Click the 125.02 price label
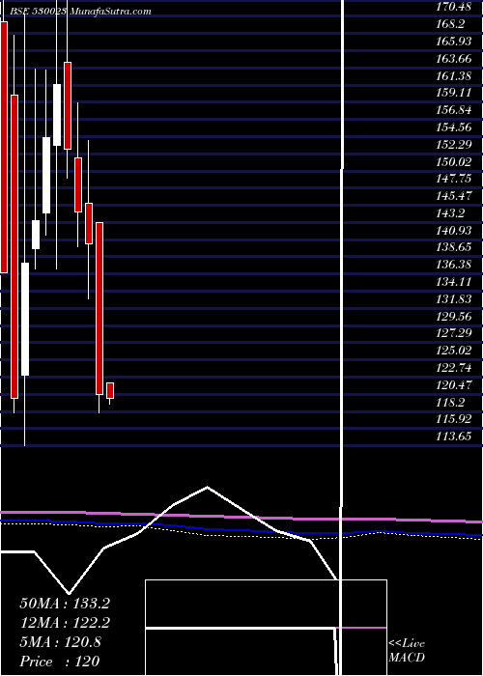 pyautogui.click(x=454, y=351)
